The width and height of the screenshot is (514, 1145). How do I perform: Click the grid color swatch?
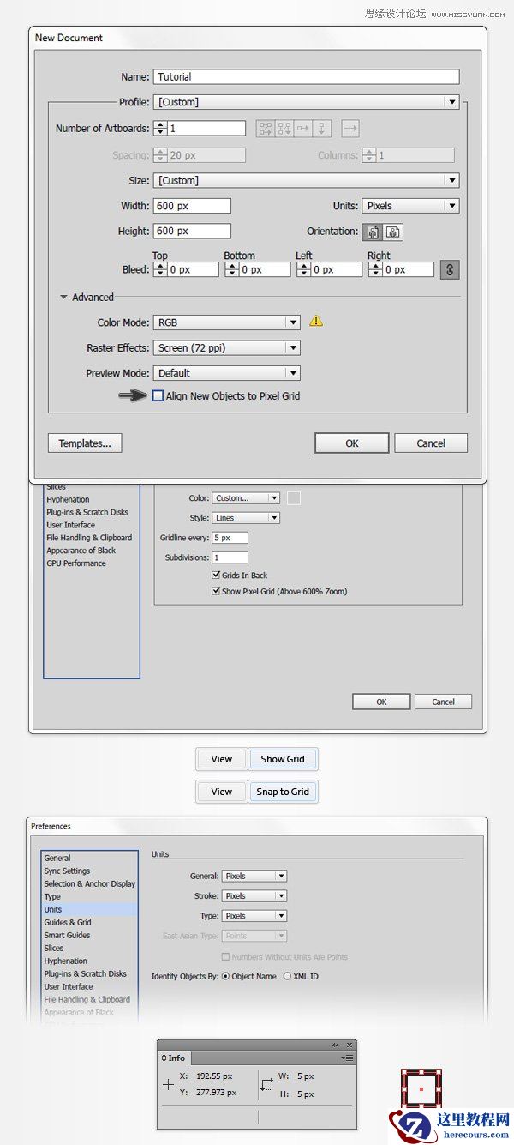[x=293, y=498]
